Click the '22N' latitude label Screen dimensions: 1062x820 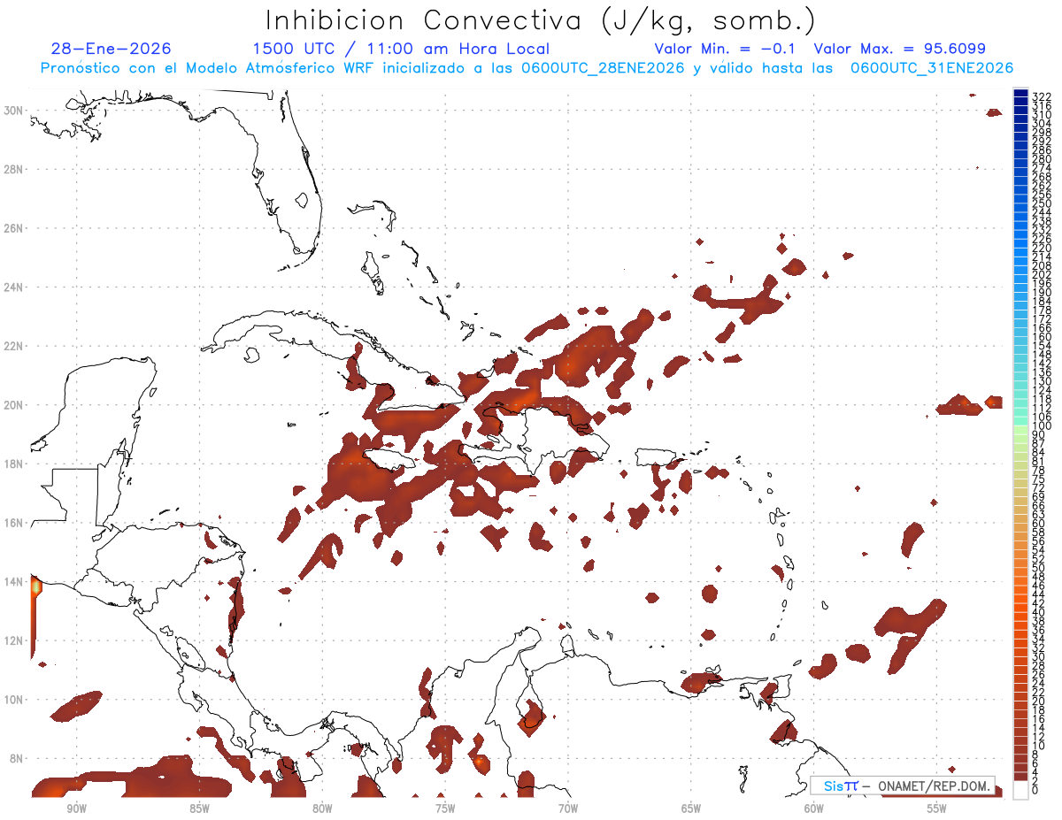pyautogui.click(x=14, y=346)
